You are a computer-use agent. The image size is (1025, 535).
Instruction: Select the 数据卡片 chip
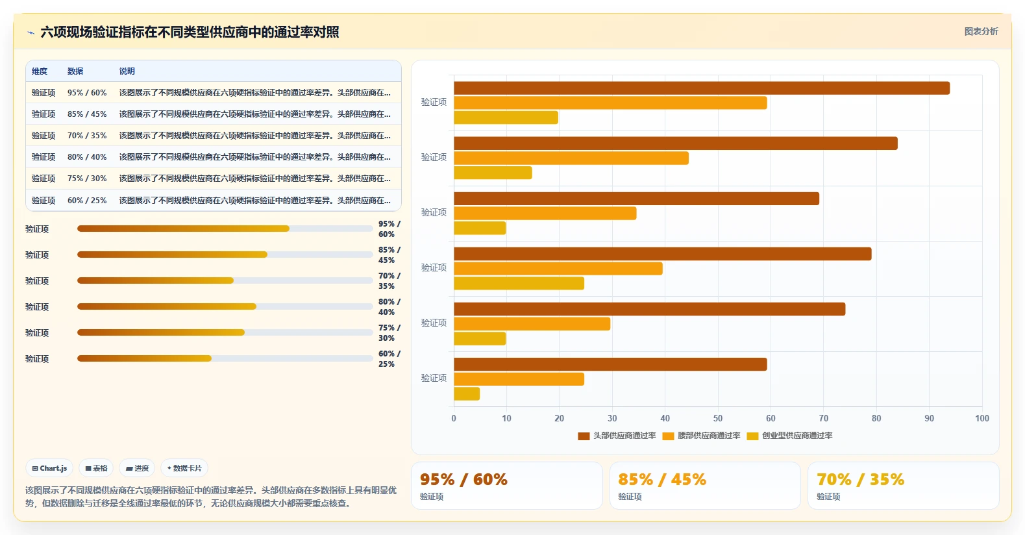tap(184, 468)
